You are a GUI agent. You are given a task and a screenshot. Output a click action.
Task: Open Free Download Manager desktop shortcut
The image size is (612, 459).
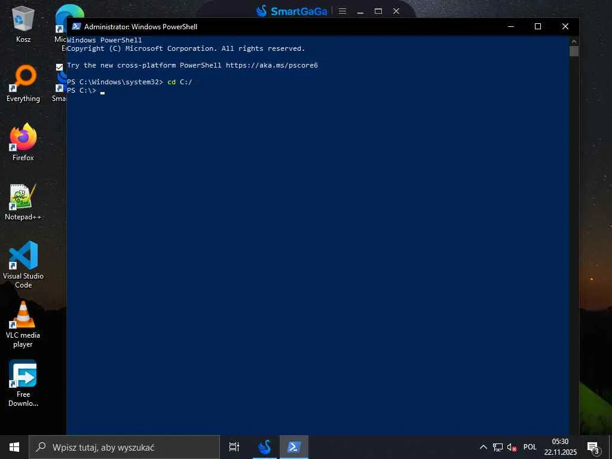pos(23,383)
